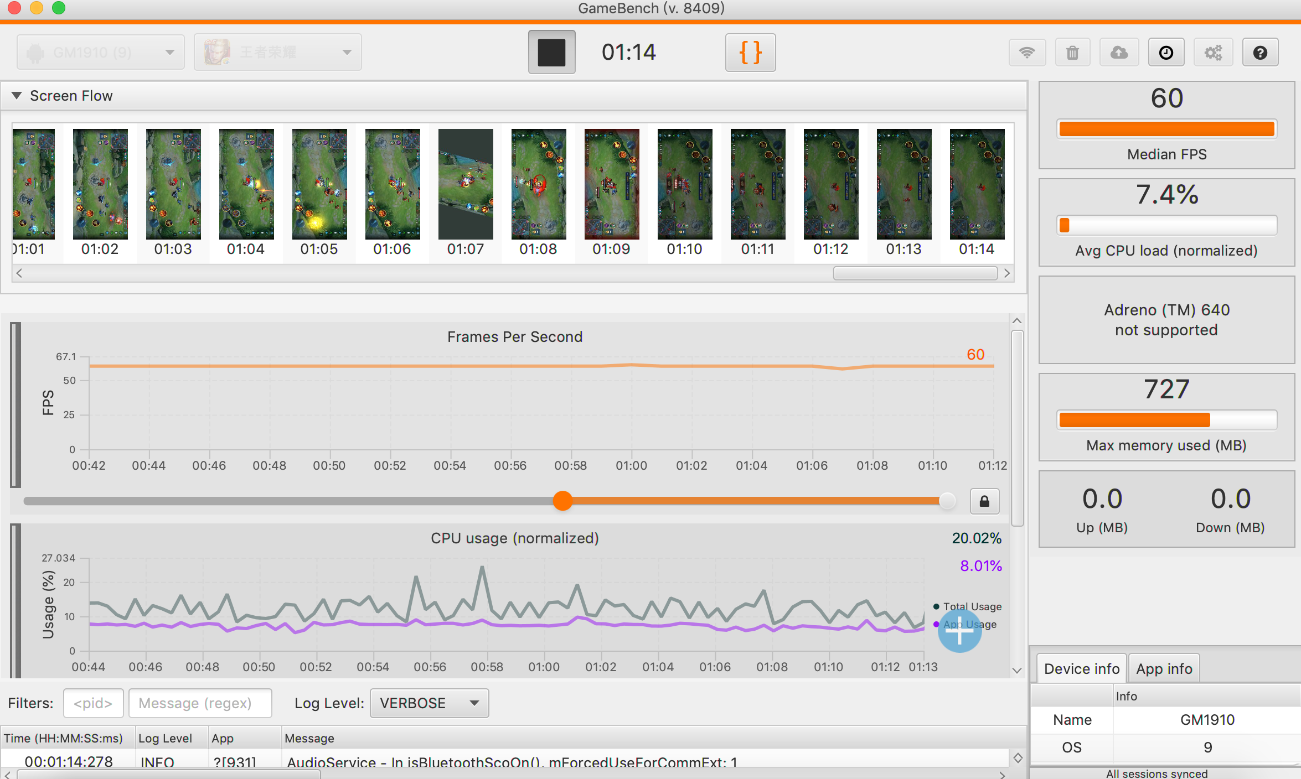Click the Screen Flow horizontal scrollbar thumb
The height and width of the screenshot is (779, 1301).
pos(915,273)
